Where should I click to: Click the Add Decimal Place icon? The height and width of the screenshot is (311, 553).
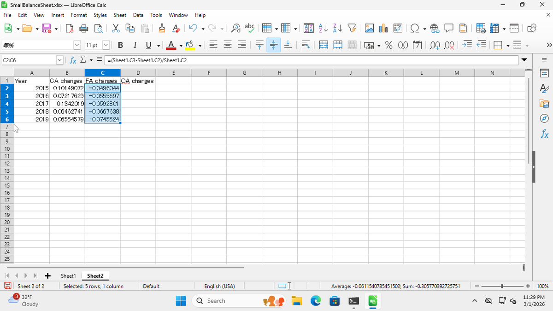tap(435, 45)
